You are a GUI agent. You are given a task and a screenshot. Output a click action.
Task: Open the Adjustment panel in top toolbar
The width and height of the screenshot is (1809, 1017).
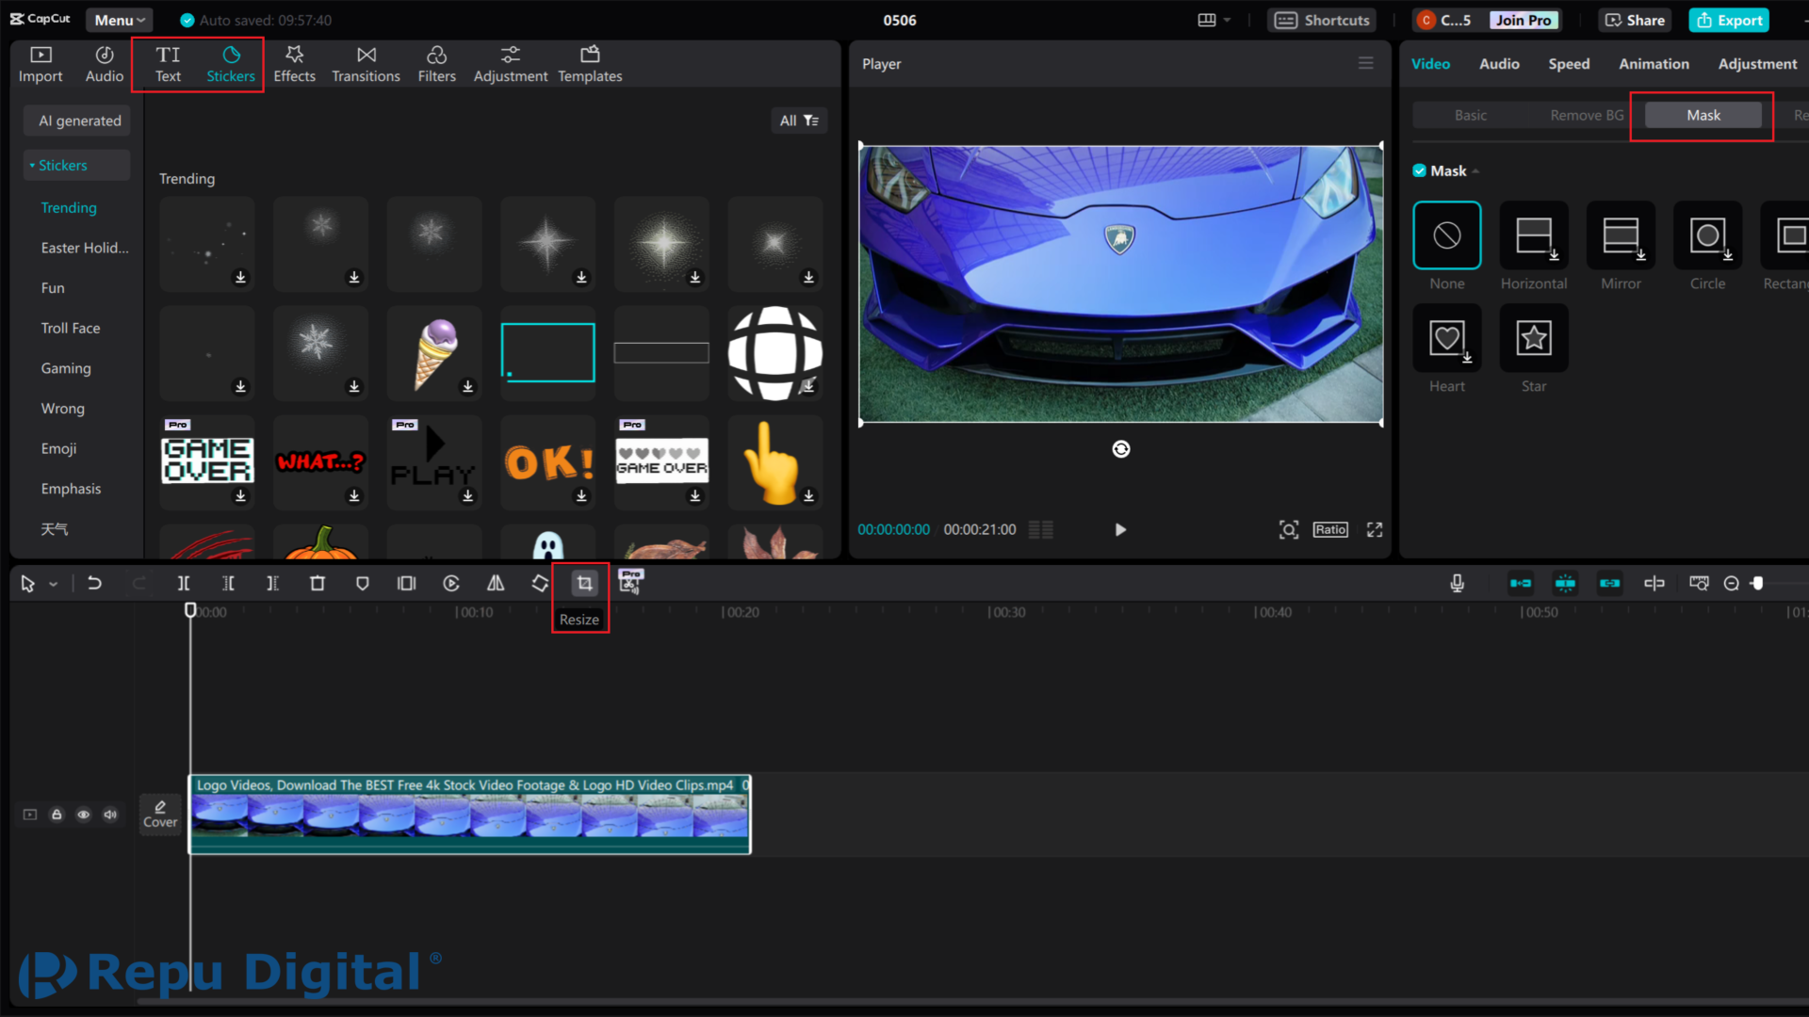(x=510, y=64)
